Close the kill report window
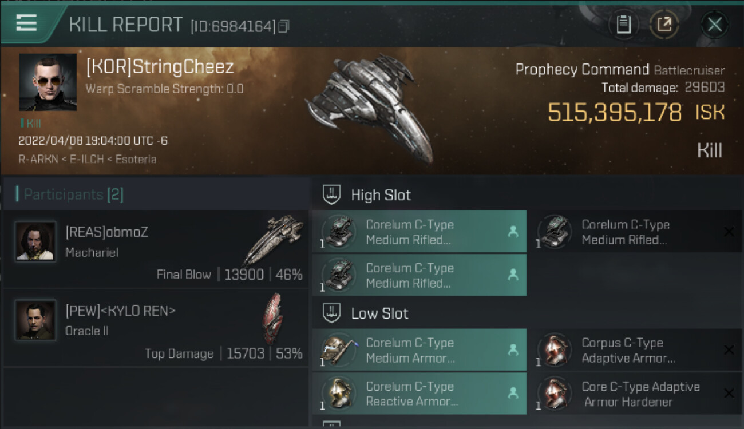The width and height of the screenshot is (744, 429). [714, 25]
